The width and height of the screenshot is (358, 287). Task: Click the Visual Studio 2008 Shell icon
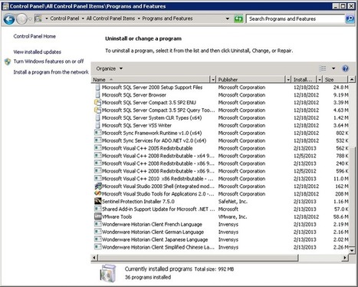pos(98,186)
